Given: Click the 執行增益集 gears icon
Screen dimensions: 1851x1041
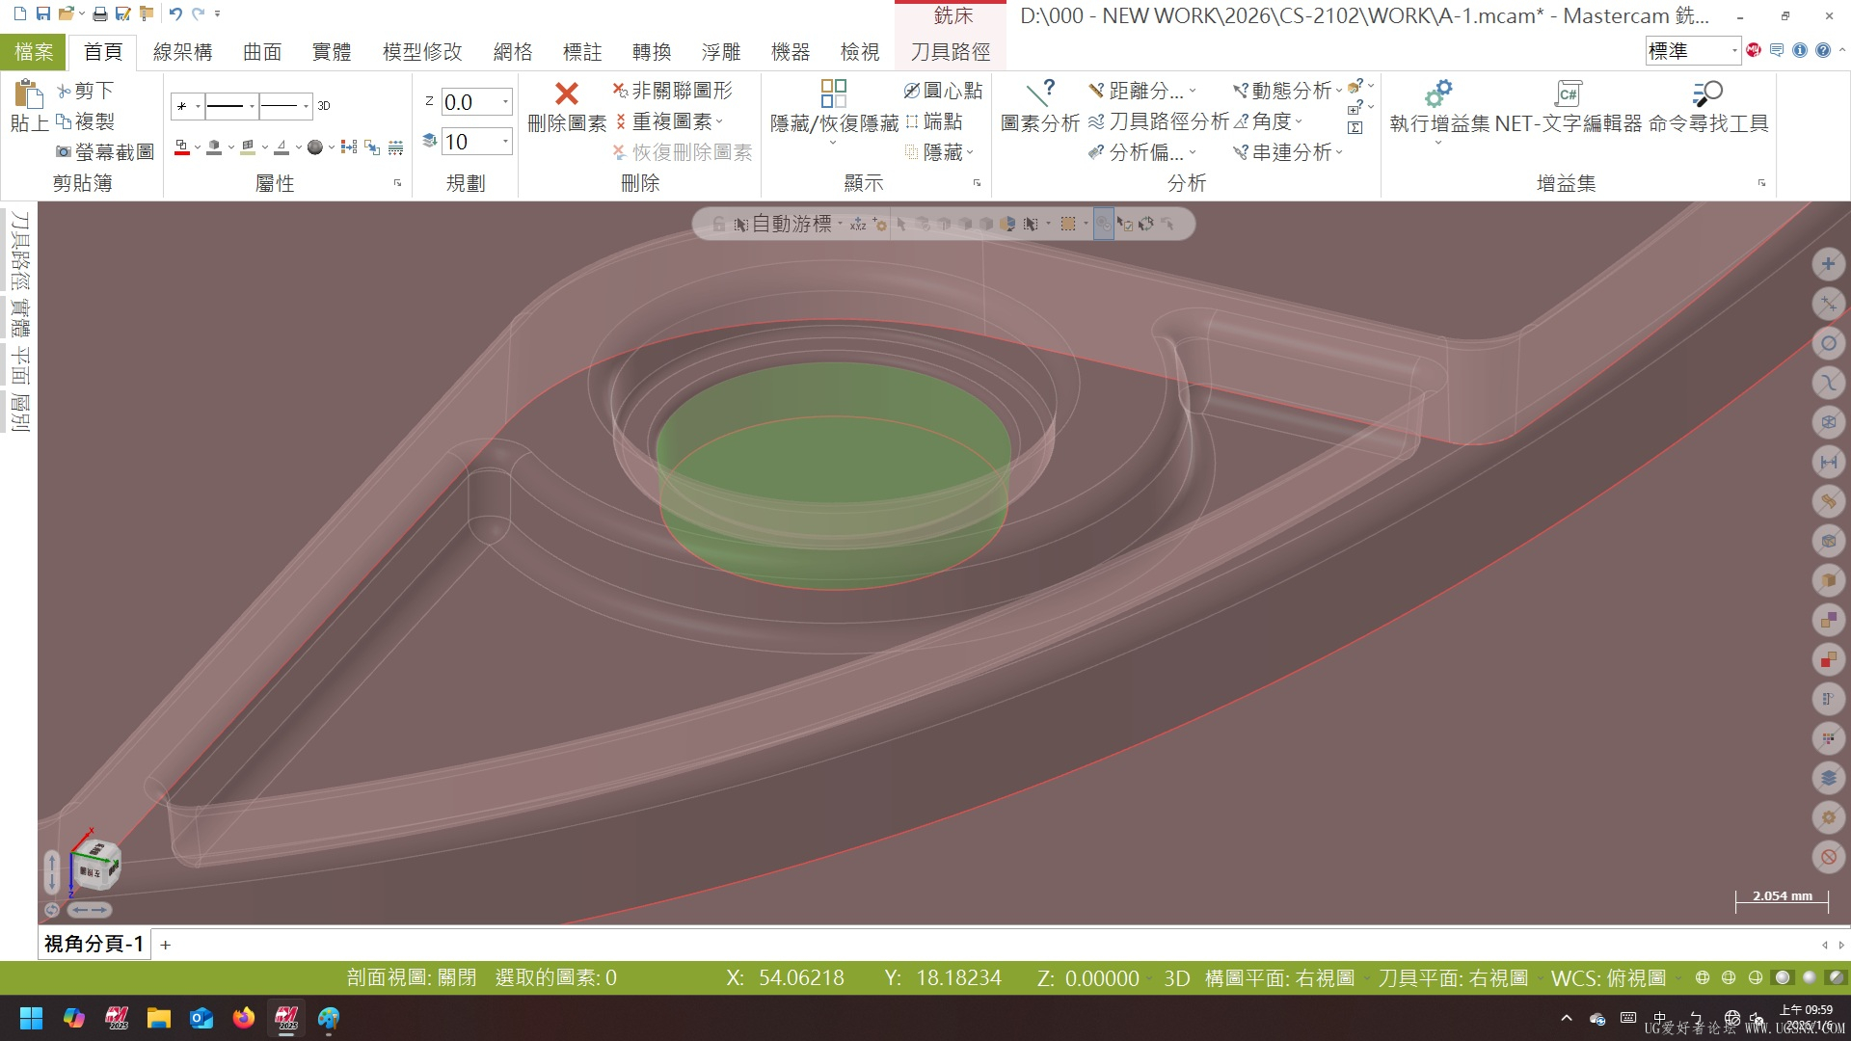Looking at the screenshot, I should coord(1438,93).
